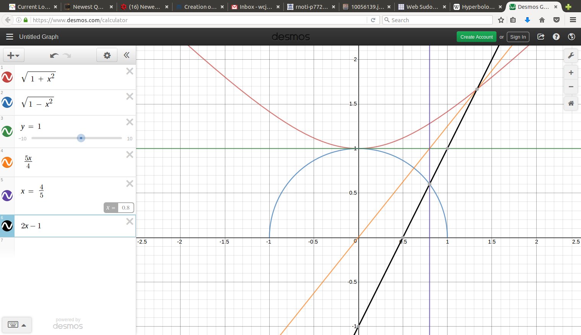Reload the current page
The height and width of the screenshot is (335, 581).
tap(373, 20)
